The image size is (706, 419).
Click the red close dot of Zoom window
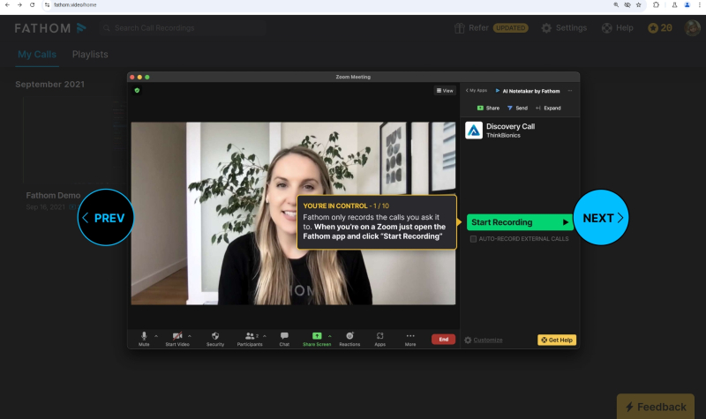click(x=132, y=77)
